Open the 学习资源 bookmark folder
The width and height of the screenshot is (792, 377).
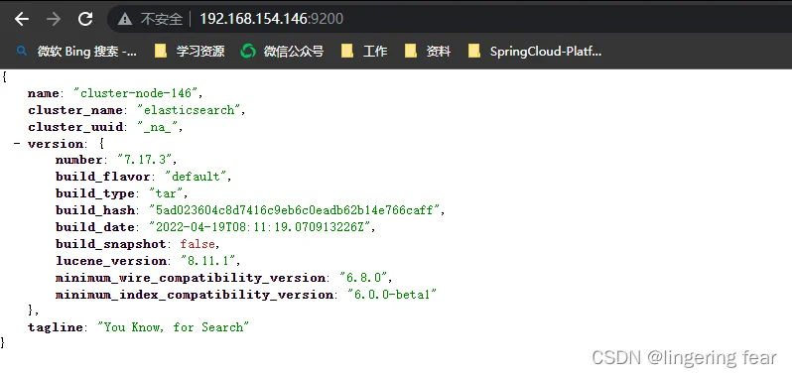pos(190,51)
